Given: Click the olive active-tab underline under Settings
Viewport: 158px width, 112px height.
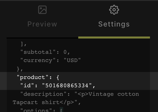Looking at the screenshot, I should coord(114,37).
